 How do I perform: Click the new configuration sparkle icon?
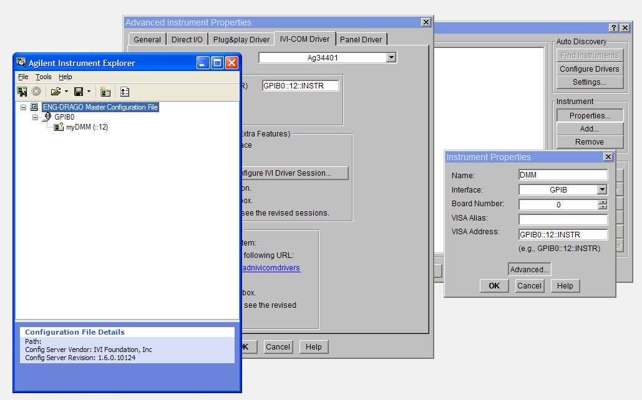pos(105,92)
